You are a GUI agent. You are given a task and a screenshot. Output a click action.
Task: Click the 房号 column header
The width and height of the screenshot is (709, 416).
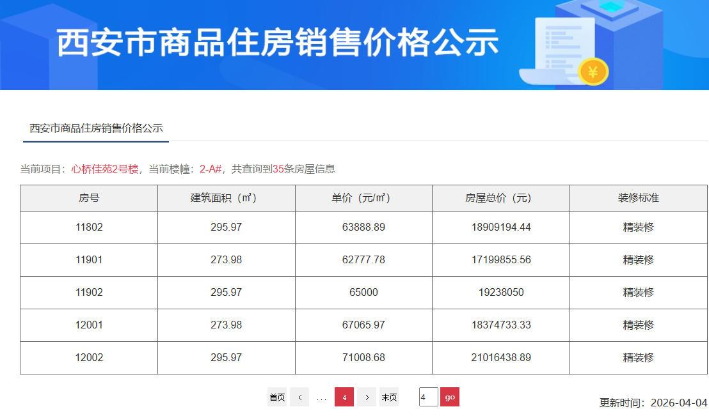pyautogui.click(x=88, y=198)
